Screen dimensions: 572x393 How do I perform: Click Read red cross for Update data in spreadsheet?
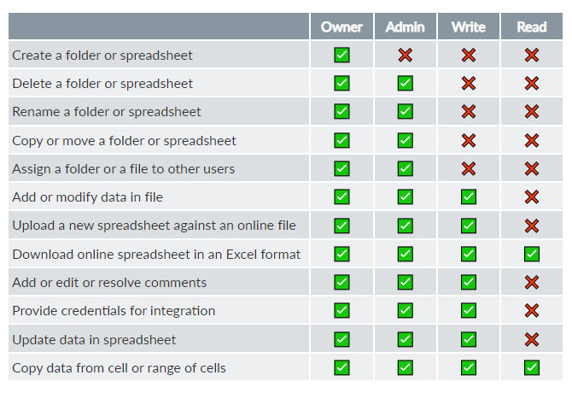pos(532,339)
